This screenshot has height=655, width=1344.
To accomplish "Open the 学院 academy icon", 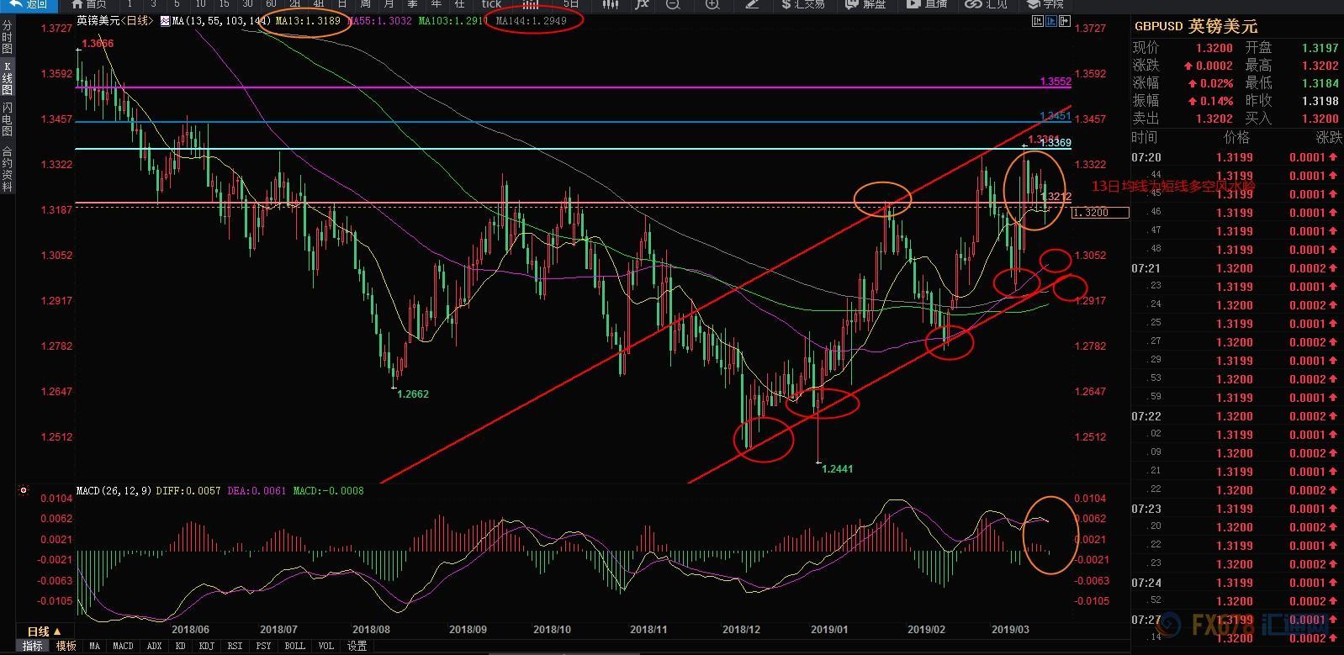I will point(1045,4).
